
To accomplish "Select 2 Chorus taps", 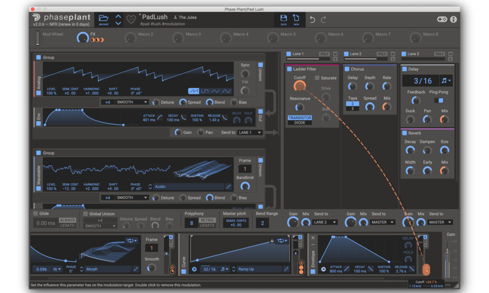I will (x=352, y=104).
